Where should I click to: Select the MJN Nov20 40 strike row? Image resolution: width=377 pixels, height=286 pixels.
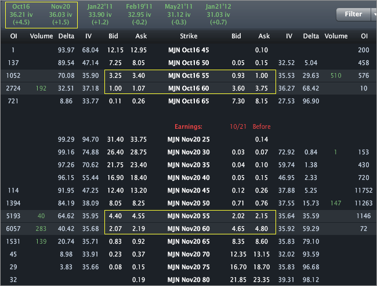pos(188,178)
